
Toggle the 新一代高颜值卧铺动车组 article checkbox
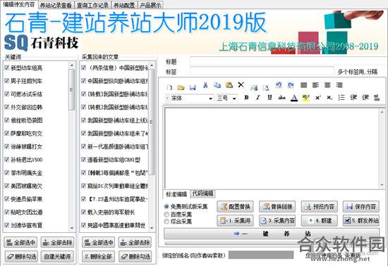tap(84, 146)
